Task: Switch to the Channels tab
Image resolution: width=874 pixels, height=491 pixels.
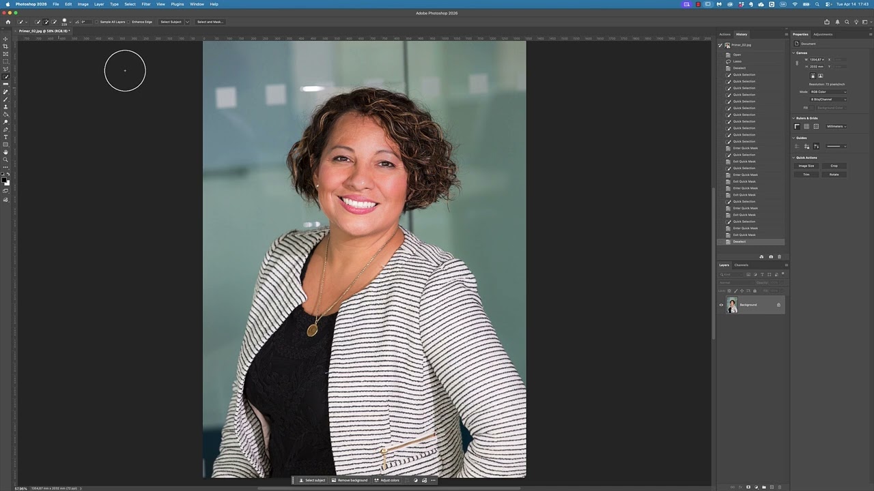Action: pyautogui.click(x=741, y=265)
